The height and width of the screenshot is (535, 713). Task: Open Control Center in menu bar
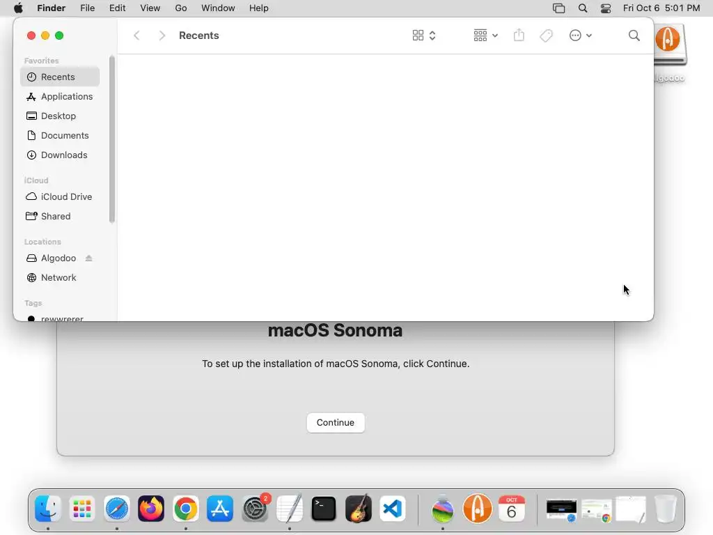pyautogui.click(x=606, y=8)
